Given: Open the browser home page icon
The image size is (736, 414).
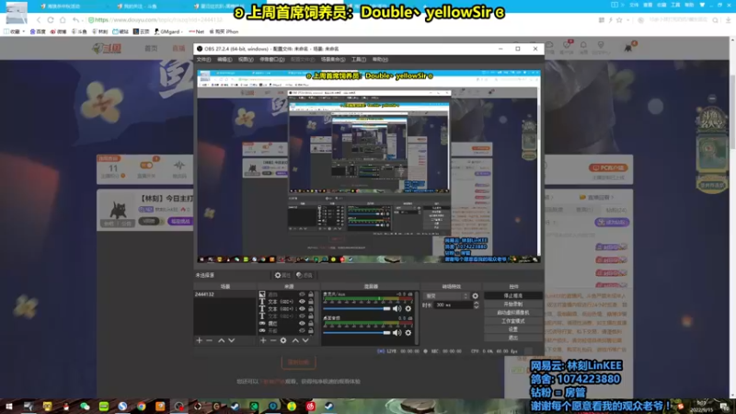Looking at the screenshot, I should [63, 20].
